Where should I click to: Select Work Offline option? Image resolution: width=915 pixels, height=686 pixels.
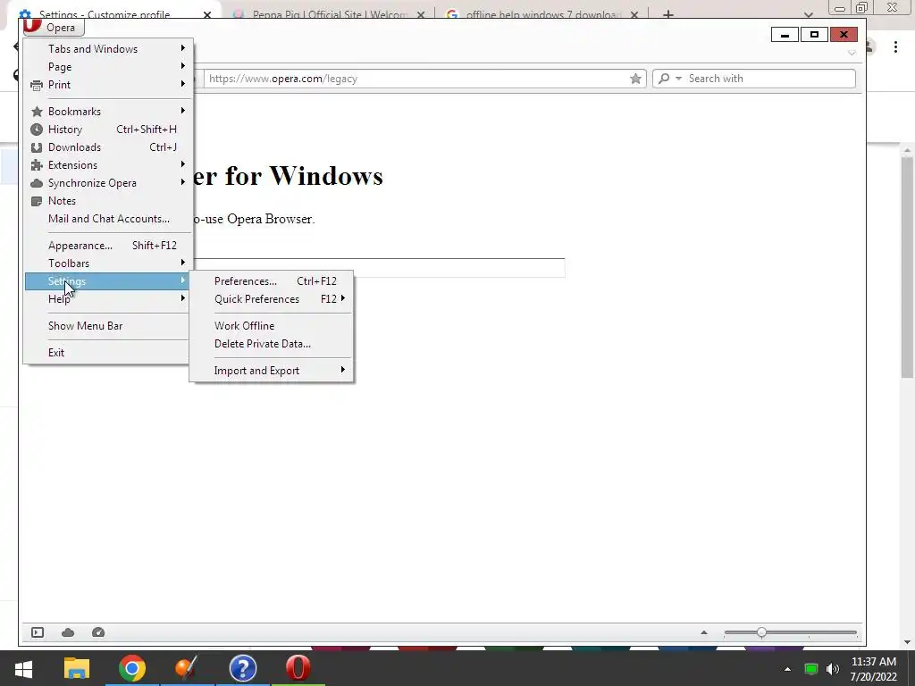point(272,326)
